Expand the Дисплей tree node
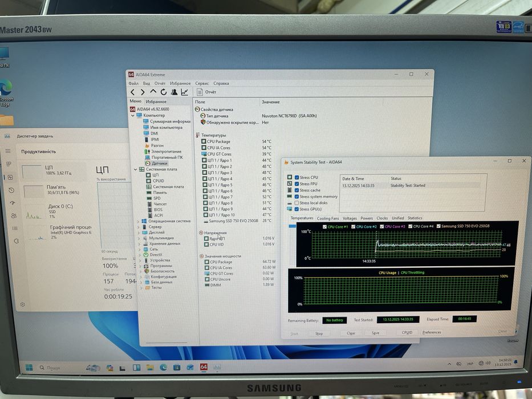532x399 pixels. [139, 233]
